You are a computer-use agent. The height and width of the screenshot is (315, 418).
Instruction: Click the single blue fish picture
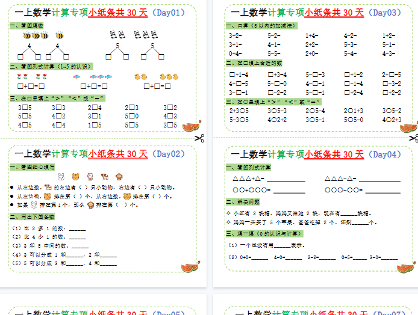point(76,77)
